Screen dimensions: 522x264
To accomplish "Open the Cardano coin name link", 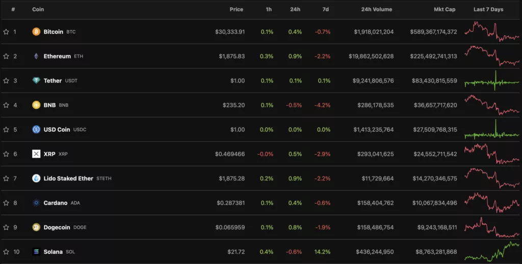I will (x=56, y=203).
